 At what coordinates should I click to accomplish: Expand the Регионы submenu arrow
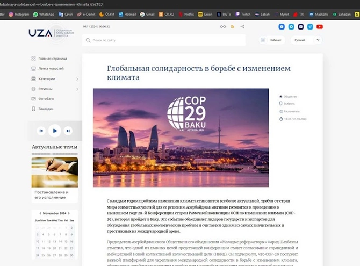click(x=77, y=89)
